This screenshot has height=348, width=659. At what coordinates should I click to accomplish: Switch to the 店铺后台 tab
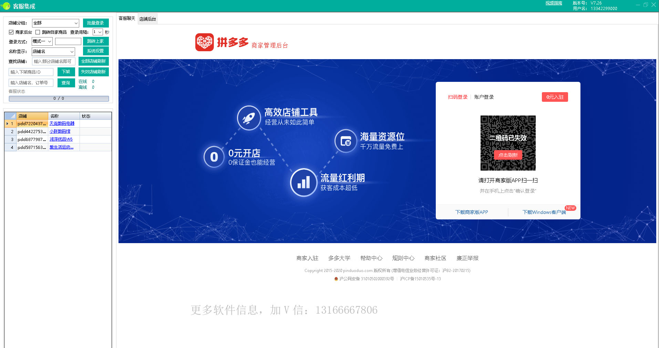click(x=147, y=19)
